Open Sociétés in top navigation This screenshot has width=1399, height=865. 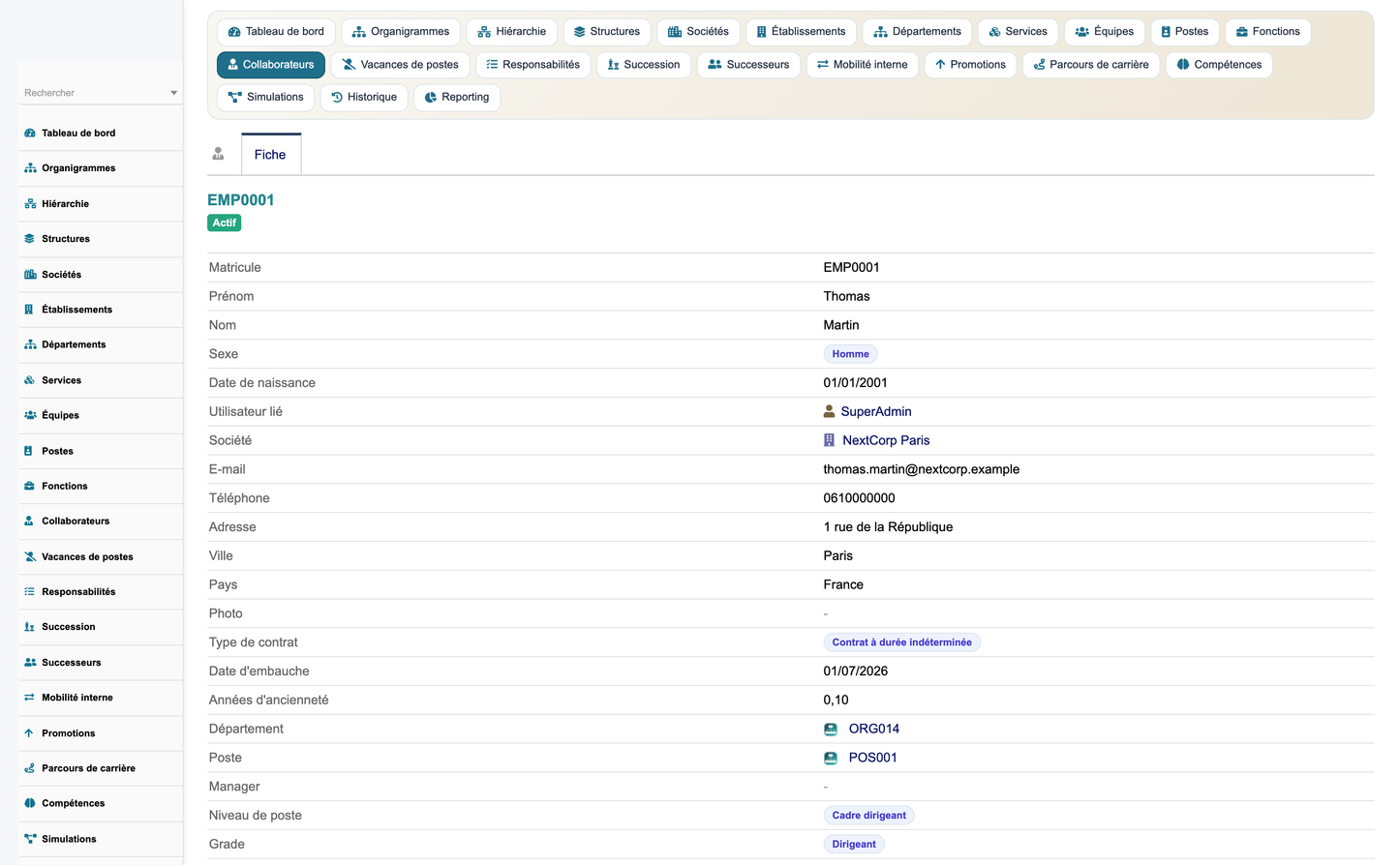click(699, 32)
